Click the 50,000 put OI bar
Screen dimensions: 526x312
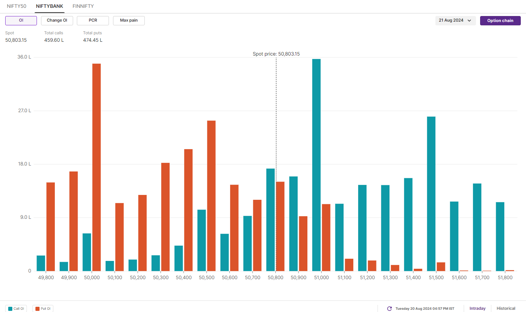point(97,167)
